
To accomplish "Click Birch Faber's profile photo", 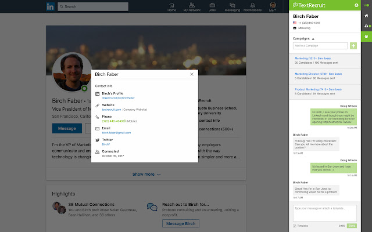I will coord(72,72).
